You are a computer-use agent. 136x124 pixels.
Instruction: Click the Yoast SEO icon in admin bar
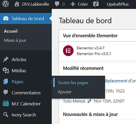pyautogui.click(x=96, y=4)
